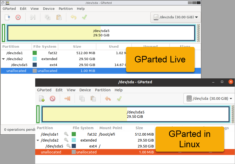Click Undo arrow icon in front GParted window
The width and height of the screenshot is (235, 164).
(108, 99)
